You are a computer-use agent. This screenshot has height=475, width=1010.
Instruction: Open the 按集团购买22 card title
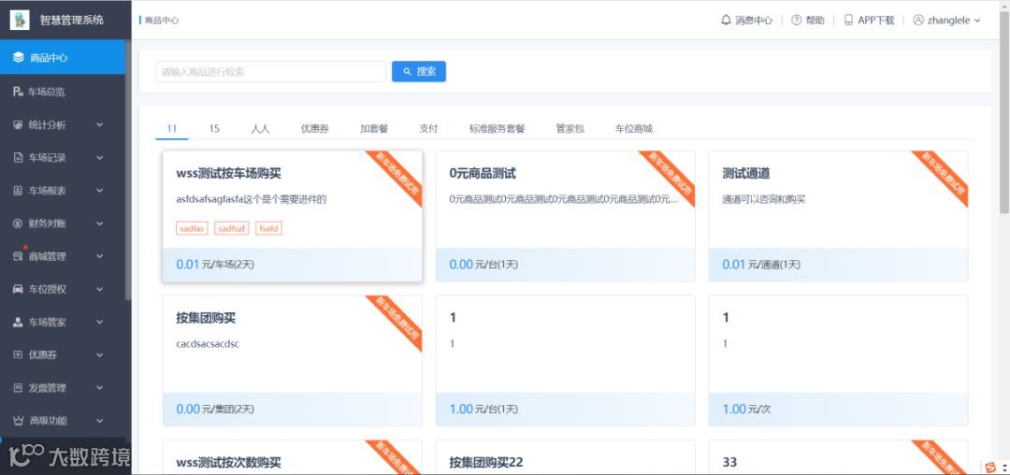(486, 462)
